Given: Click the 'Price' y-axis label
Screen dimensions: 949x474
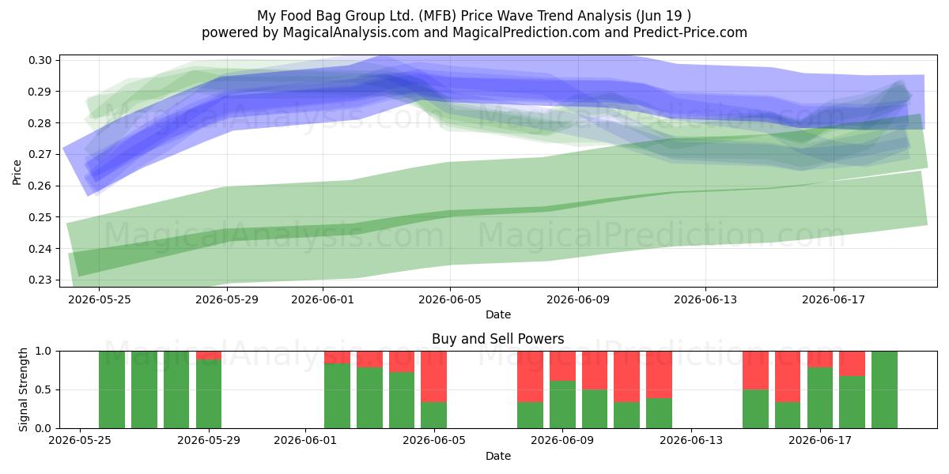Looking at the screenshot, I should tap(17, 171).
